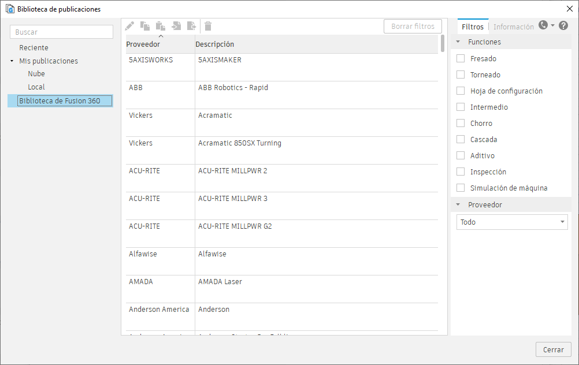This screenshot has height=365, width=579.
Task: Select Nube under Mis publicaciones
Action: point(36,74)
